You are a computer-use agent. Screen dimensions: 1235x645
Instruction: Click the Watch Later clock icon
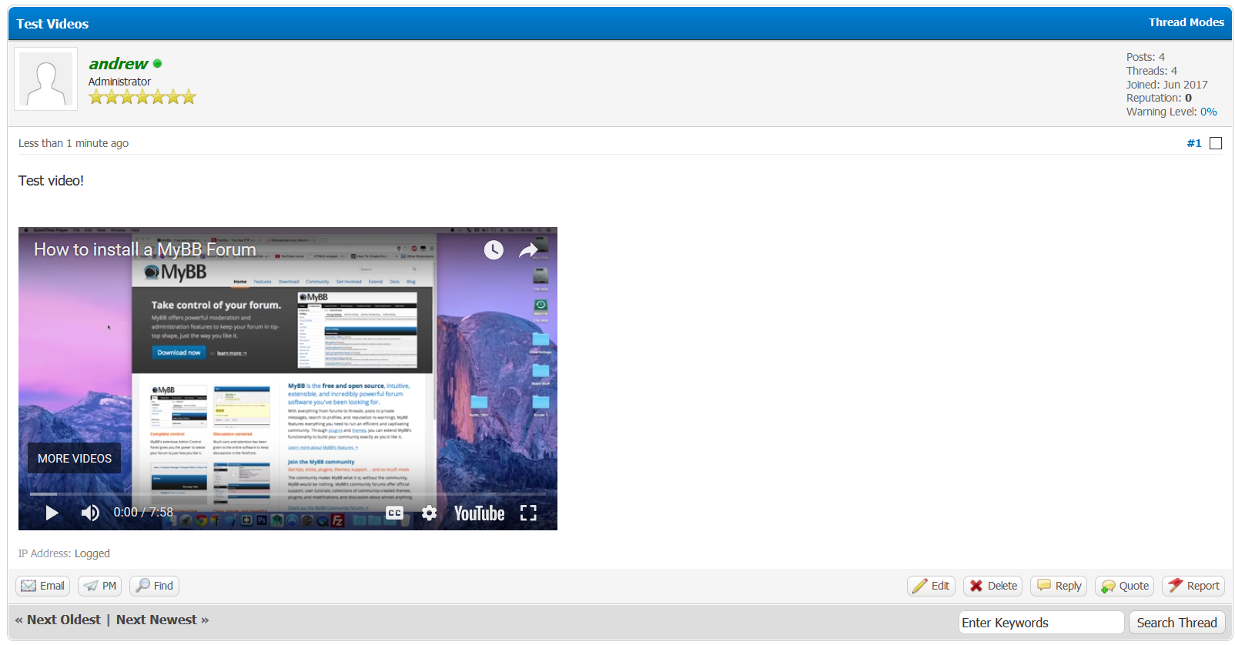point(494,249)
